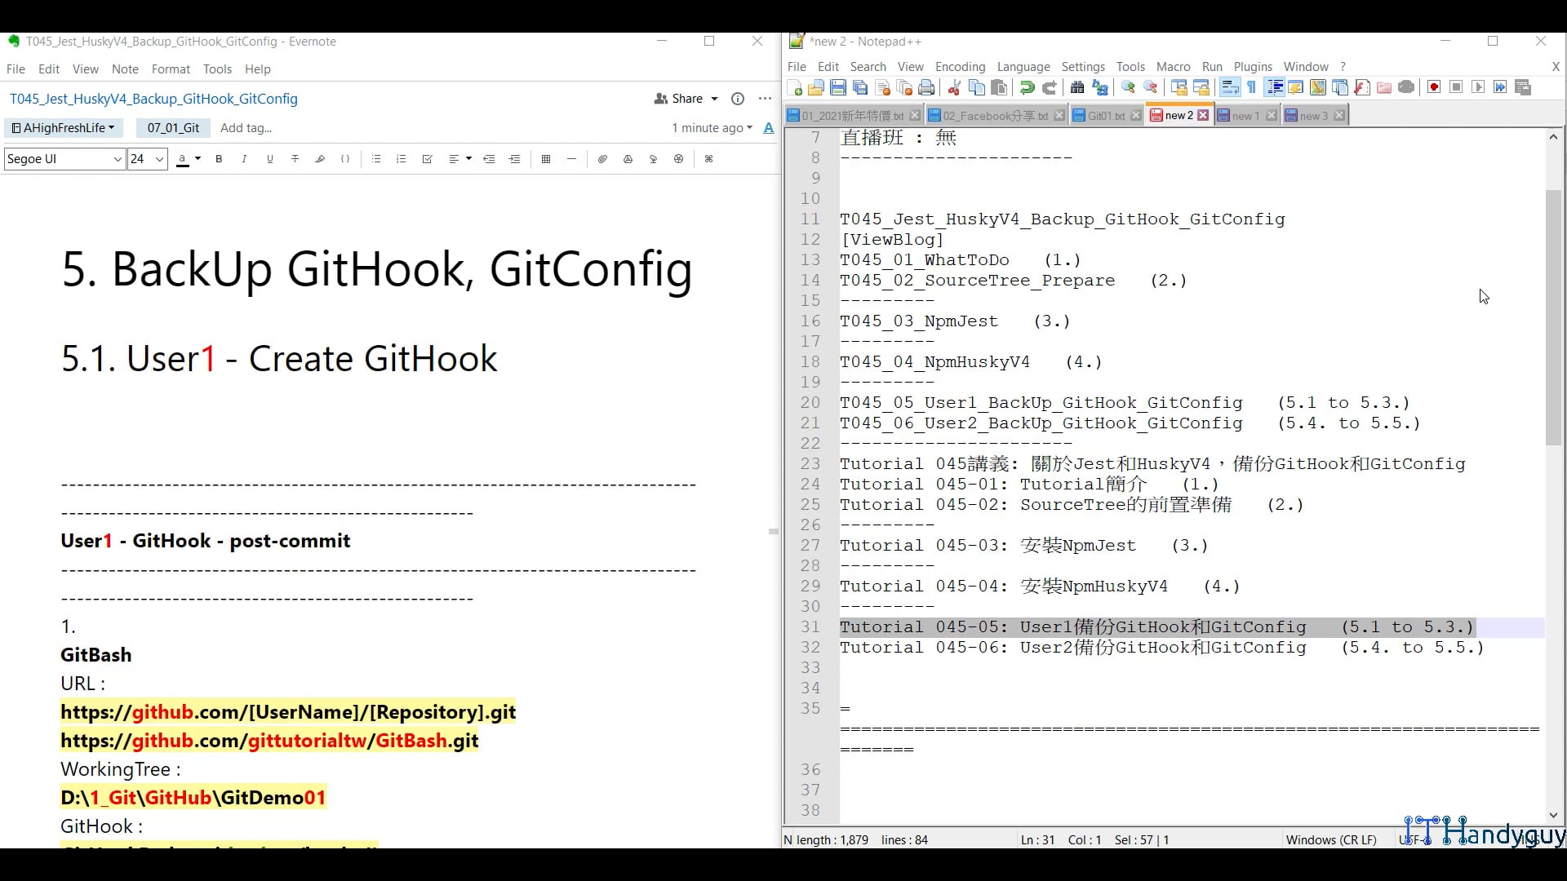The width and height of the screenshot is (1567, 881).
Task: Open the Find dialog via binoculars icon
Action: click(x=1078, y=87)
